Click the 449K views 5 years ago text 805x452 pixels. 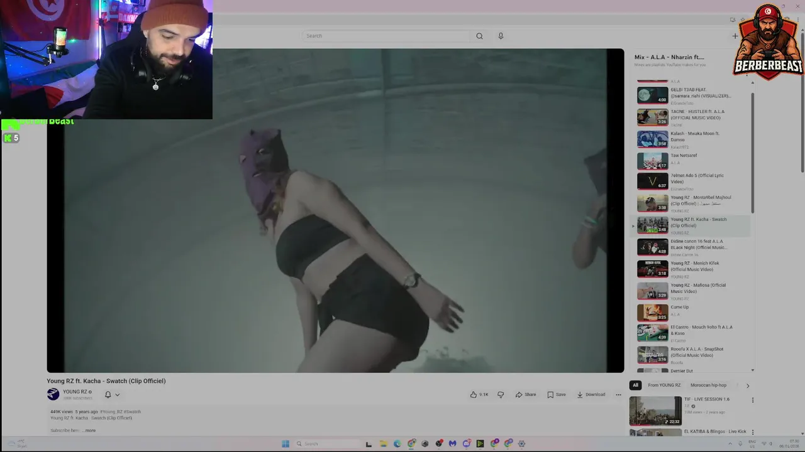[74, 412]
